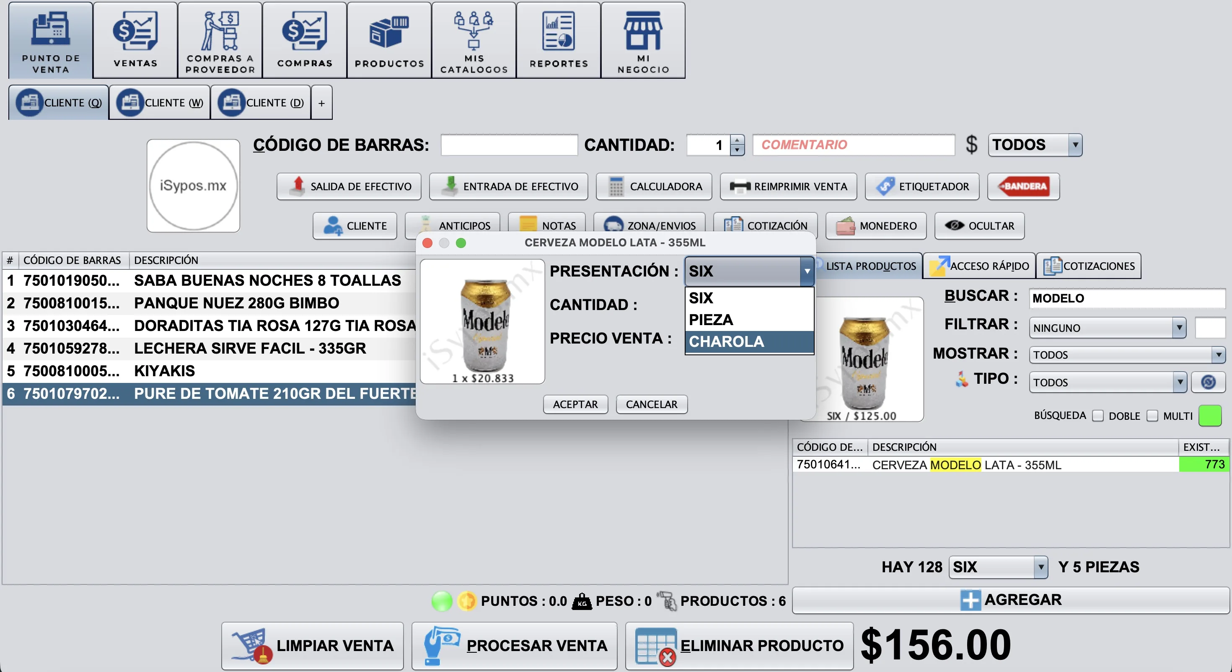Click refresh icon next to Tipo dropdown
Screen dimensions: 1232x672
click(1209, 383)
